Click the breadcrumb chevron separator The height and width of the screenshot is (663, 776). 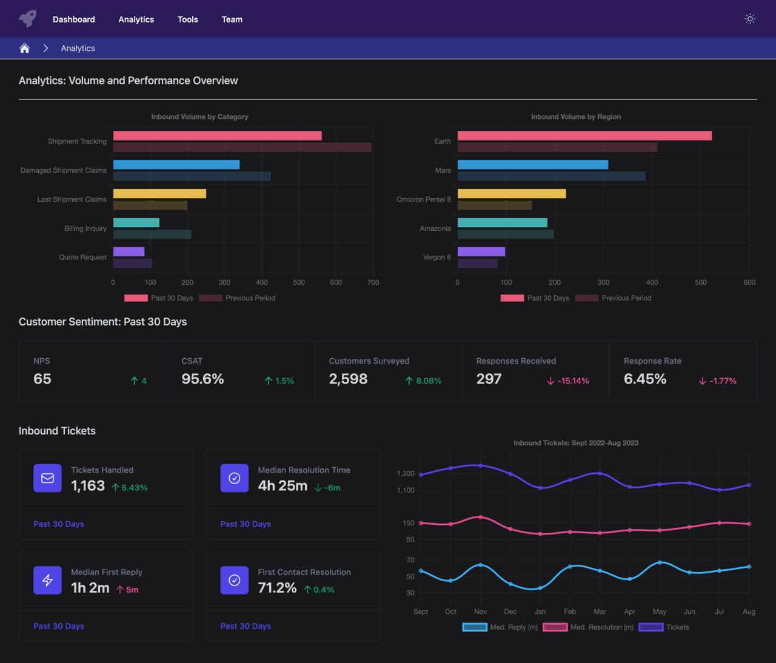(45, 48)
